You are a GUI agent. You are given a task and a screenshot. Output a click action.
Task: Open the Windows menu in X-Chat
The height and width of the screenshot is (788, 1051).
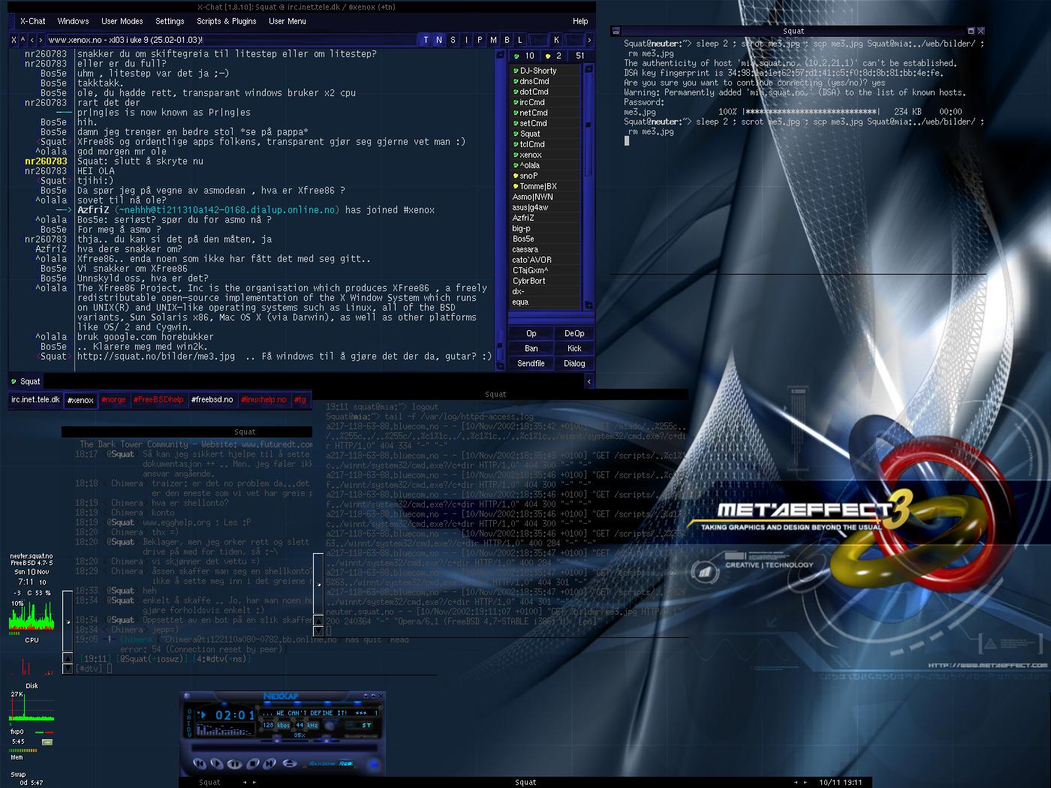pyautogui.click(x=73, y=22)
